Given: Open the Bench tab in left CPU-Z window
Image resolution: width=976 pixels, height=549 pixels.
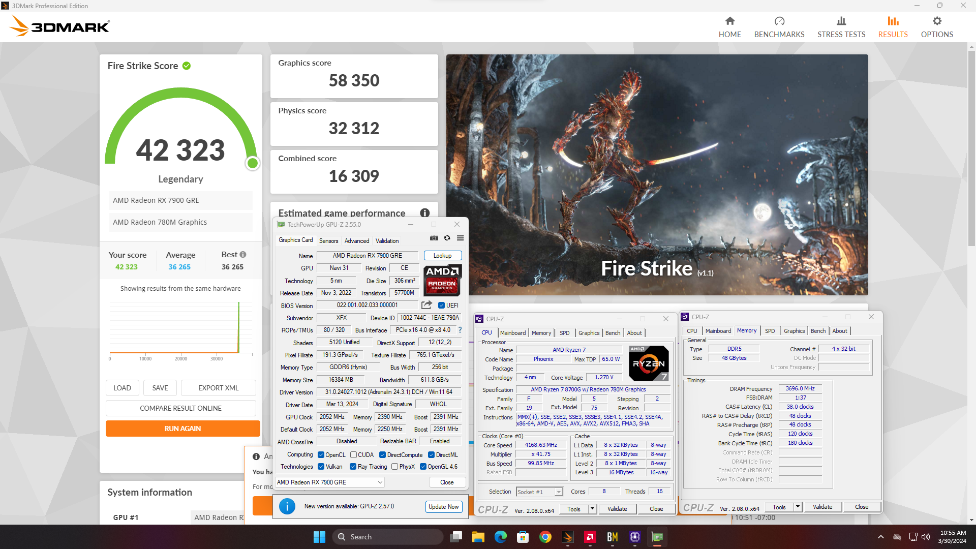Looking at the screenshot, I should 613,333.
